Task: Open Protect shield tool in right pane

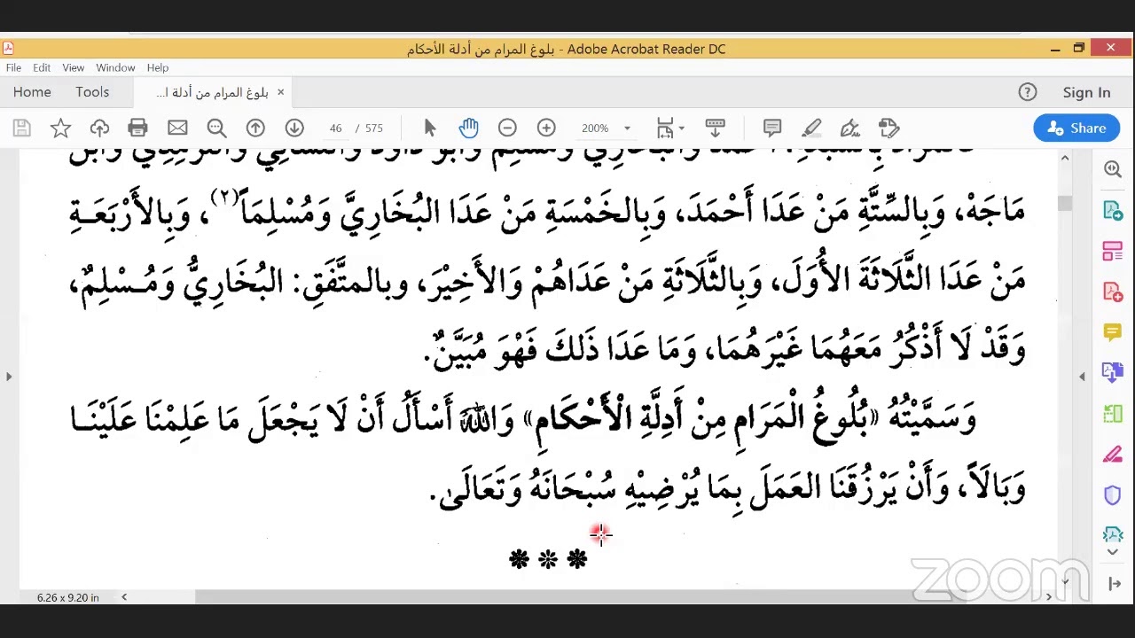Action: (1113, 495)
